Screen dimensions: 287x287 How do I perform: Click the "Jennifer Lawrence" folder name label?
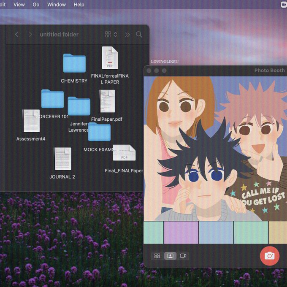[79, 127]
